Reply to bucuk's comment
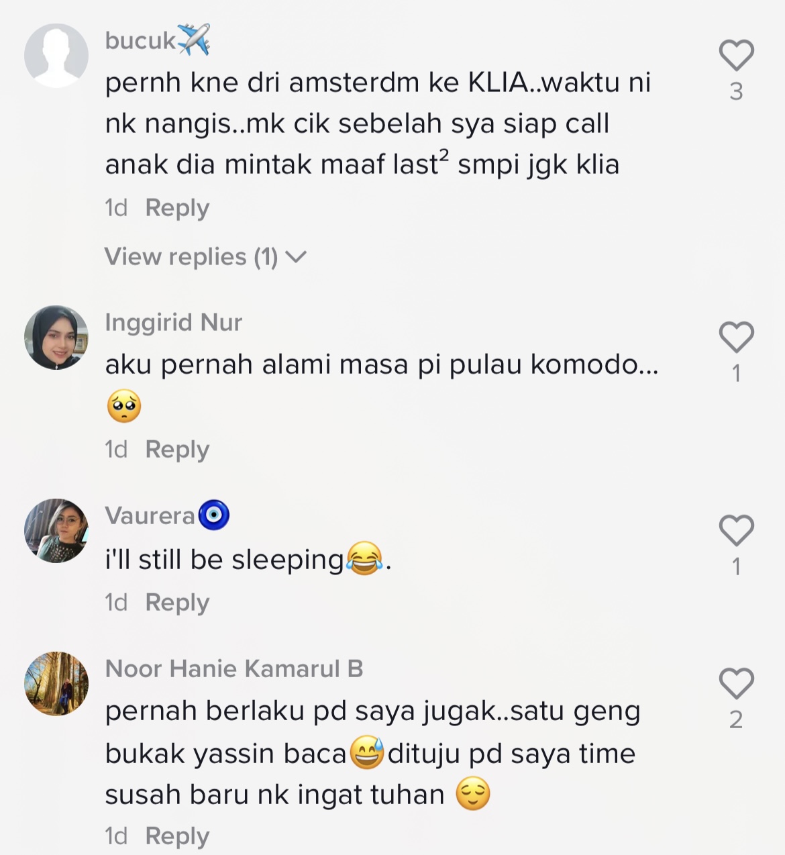Screen dimensions: 785x855 (177, 208)
